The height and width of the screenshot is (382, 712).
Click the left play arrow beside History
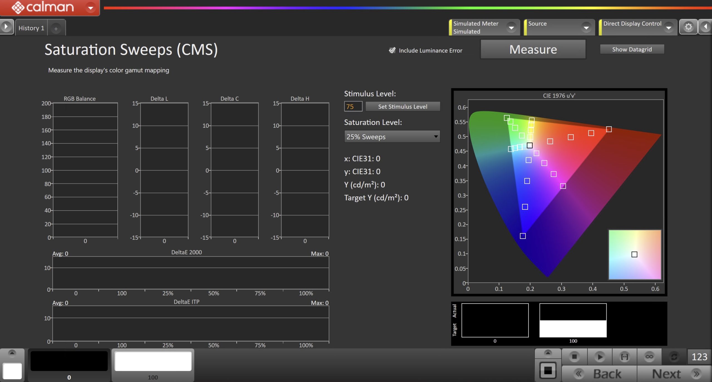[6, 27]
